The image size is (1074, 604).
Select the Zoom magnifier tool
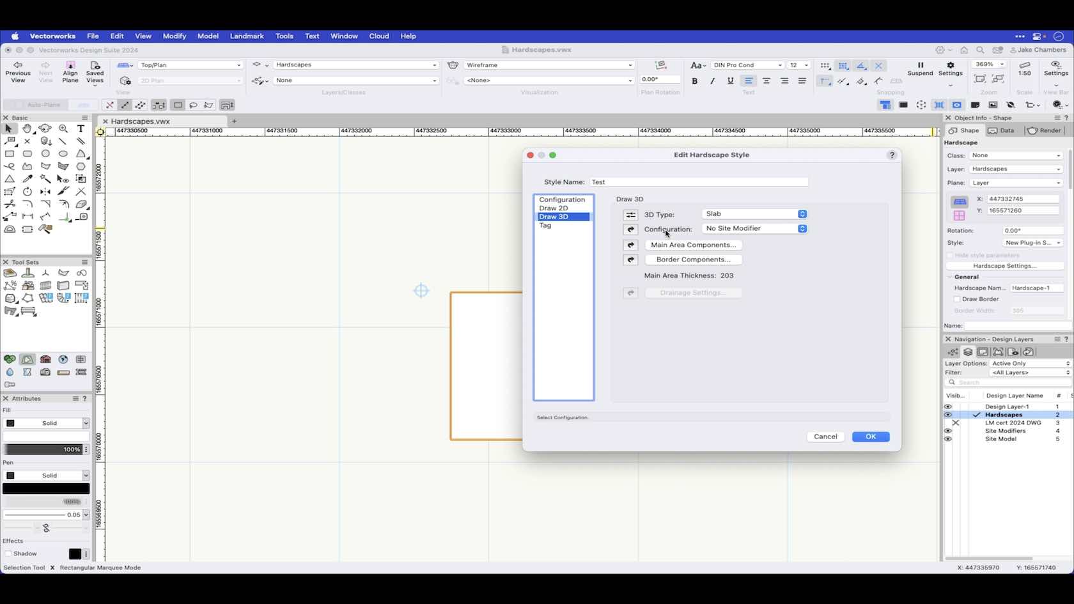click(63, 128)
